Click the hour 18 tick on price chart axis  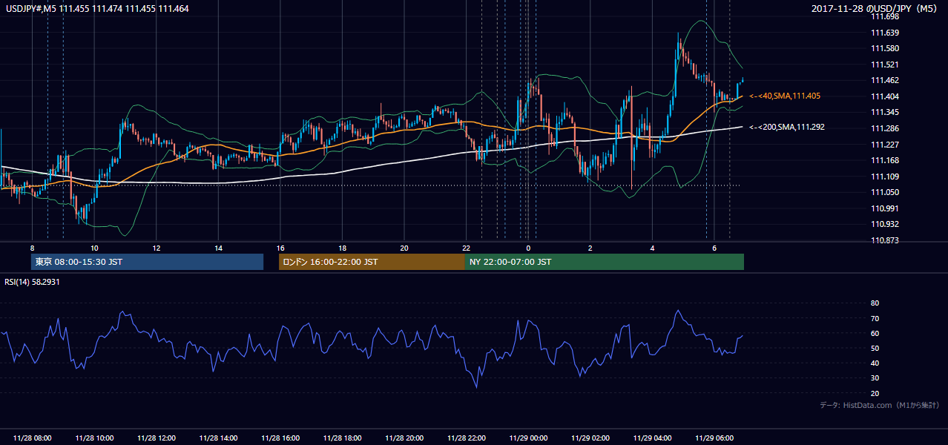click(342, 248)
